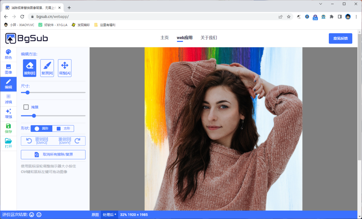Click the 尺寸 size slider handle
The height and width of the screenshot is (219, 362).
27,93
